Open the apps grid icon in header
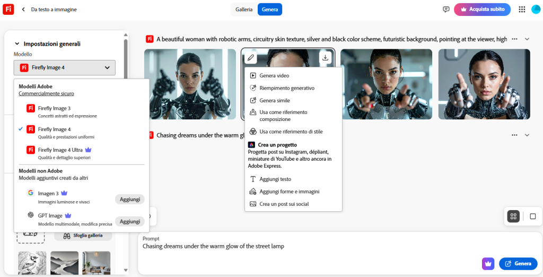This screenshot has width=543, height=277. 522,10
